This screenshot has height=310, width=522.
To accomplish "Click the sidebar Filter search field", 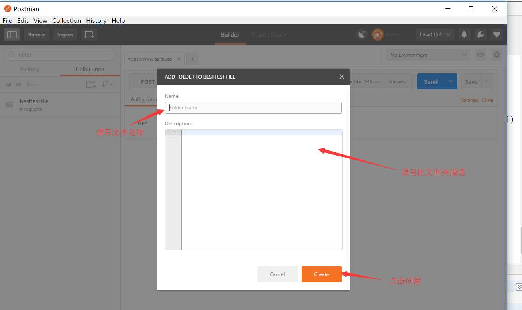I will 60,55.
